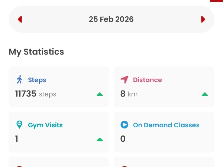Click the My Statistics heading
Screen dimensions: 223x167
36,52
